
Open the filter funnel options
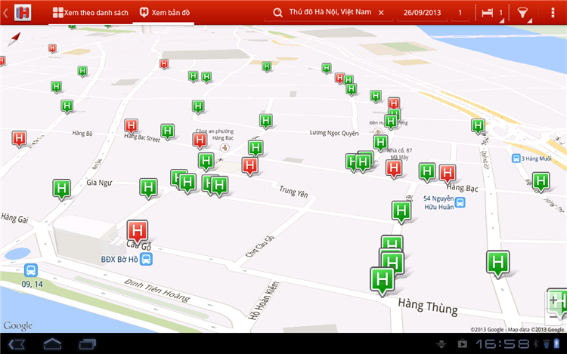pyautogui.click(x=522, y=13)
